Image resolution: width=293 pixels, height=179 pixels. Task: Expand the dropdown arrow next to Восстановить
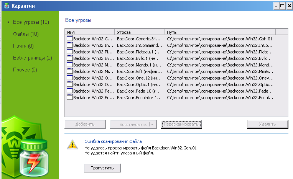pos(153,124)
